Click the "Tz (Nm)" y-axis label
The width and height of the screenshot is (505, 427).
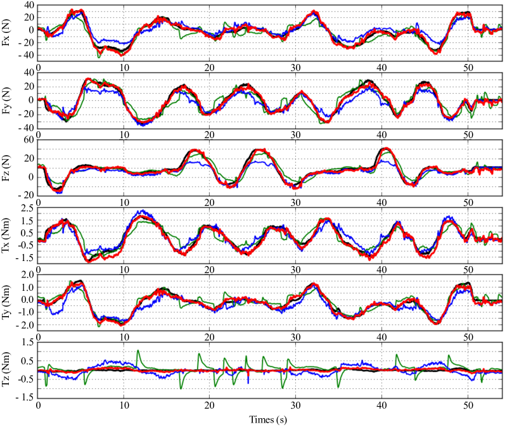click(x=6, y=369)
